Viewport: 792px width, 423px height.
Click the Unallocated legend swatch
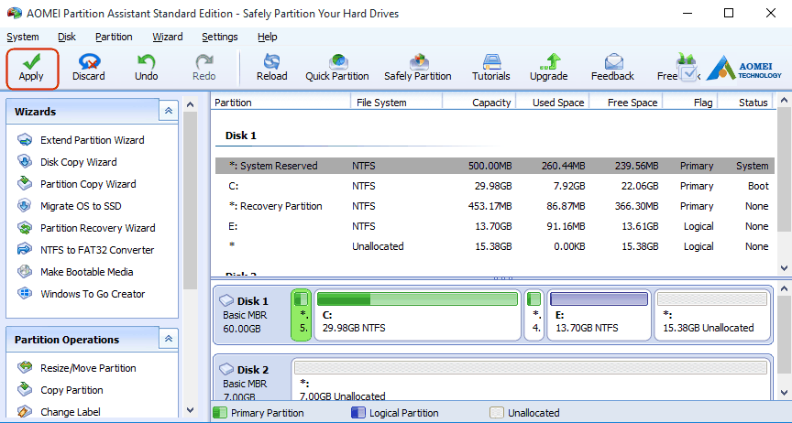pos(497,413)
